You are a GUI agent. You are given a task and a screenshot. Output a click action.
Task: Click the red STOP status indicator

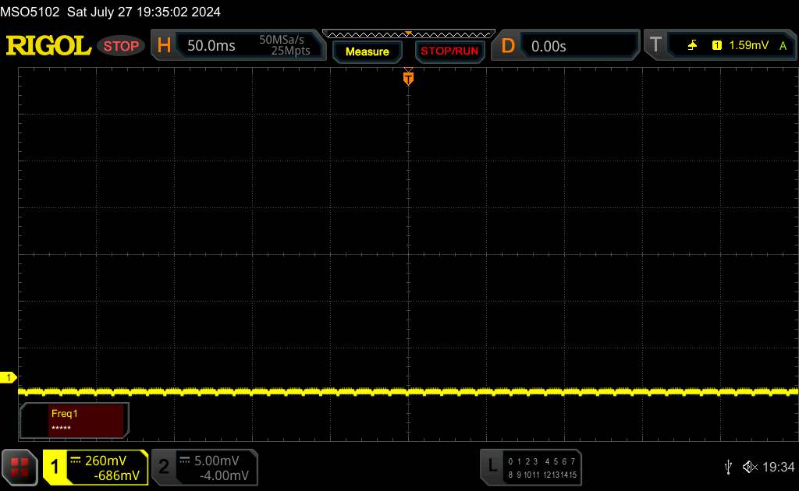[x=121, y=46]
